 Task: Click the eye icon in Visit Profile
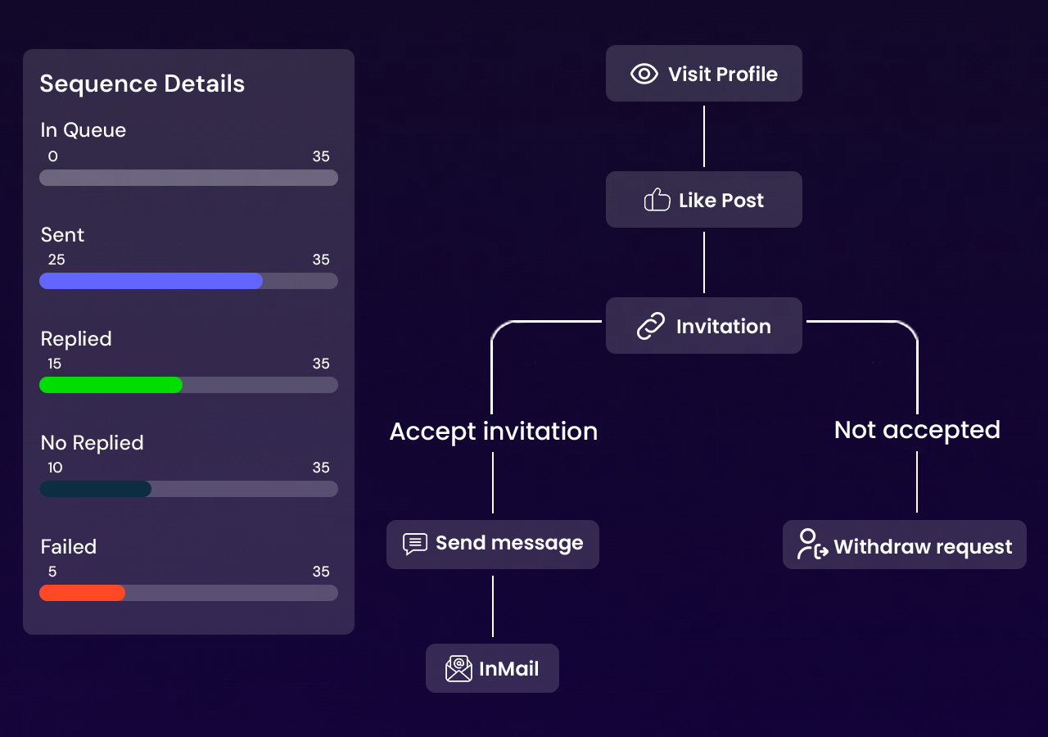(644, 75)
